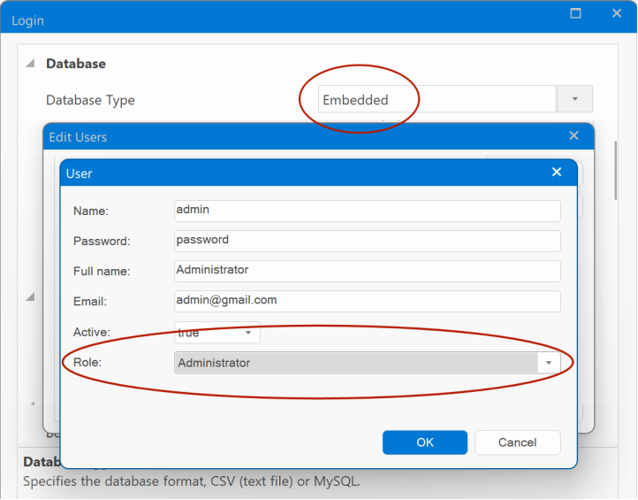
Task: Click the Database section header label
Action: pyautogui.click(x=76, y=64)
